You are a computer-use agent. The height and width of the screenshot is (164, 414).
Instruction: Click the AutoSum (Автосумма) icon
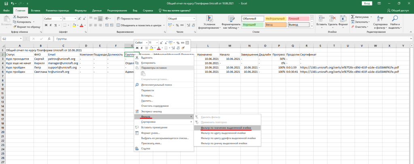(x=353, y=17)
